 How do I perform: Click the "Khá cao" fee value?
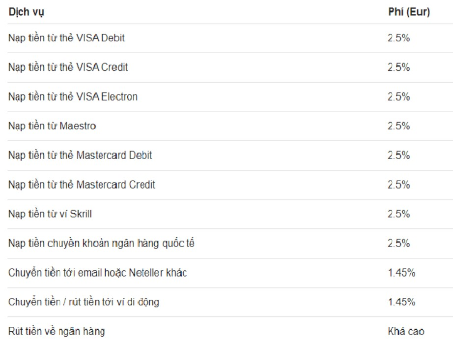click(x=406, y=331)
